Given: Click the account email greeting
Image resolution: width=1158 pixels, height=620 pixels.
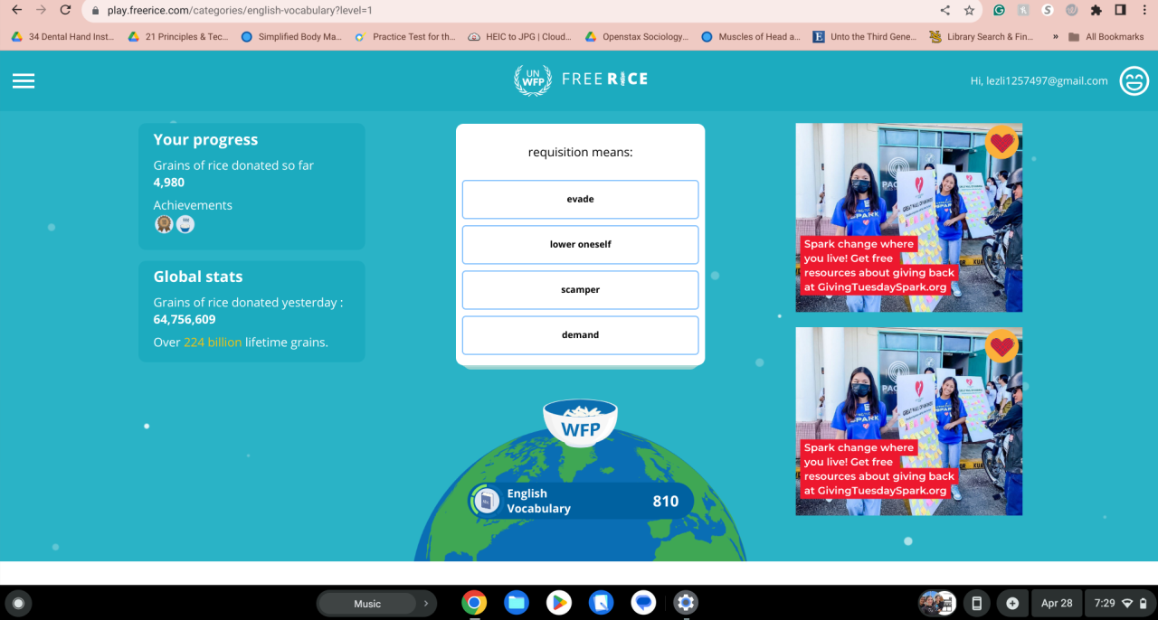Looking at the screenshot, I should point(1039,80).
